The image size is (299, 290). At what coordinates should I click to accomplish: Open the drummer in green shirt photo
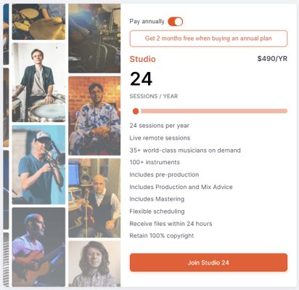point(38,82)
